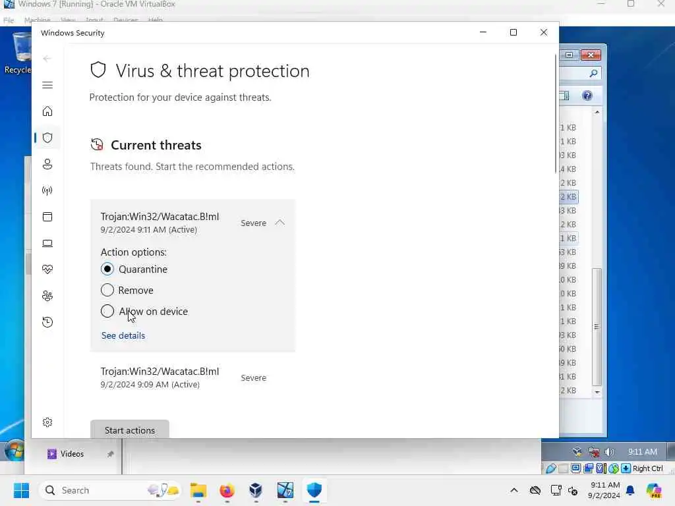Screen dimensions: 675x506
Task: Click the Windows Start button on the host taskbar
Action: point(21,490)
